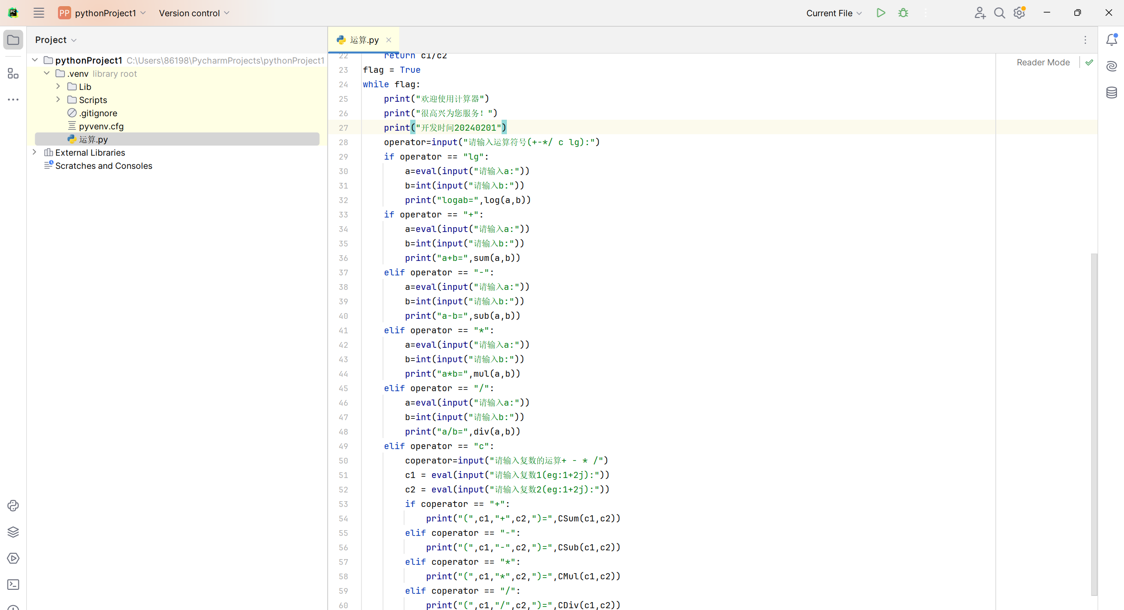Toggle the Project tool window folder button
This screenshot has height=610, width=1124.
coord(13,40)
